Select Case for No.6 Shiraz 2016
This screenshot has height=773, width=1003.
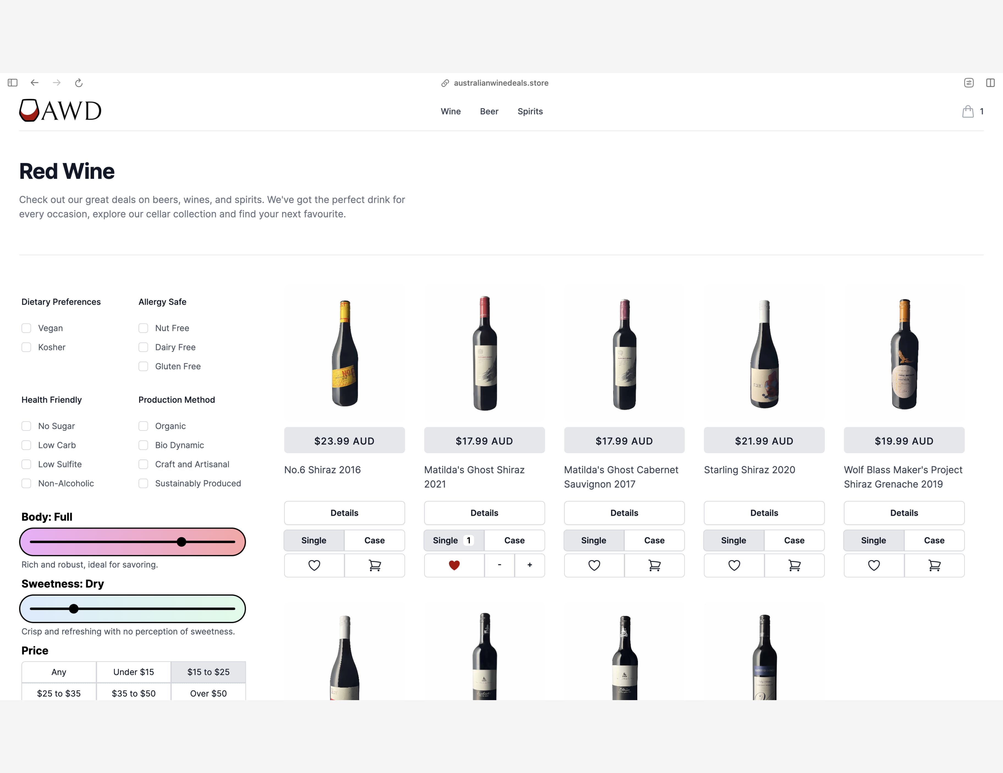375,540
